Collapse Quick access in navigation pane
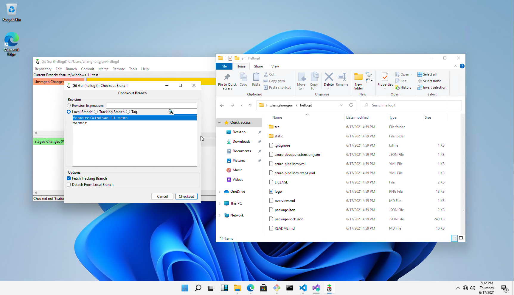 (x=220, y=123)
